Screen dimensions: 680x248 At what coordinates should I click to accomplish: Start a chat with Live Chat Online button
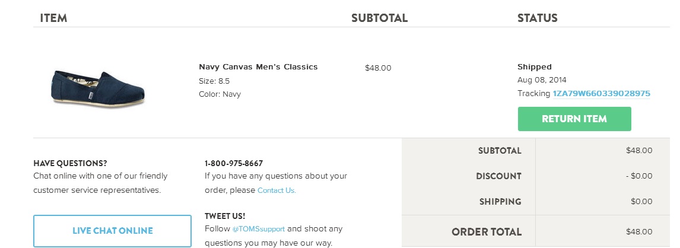(112, 231)
